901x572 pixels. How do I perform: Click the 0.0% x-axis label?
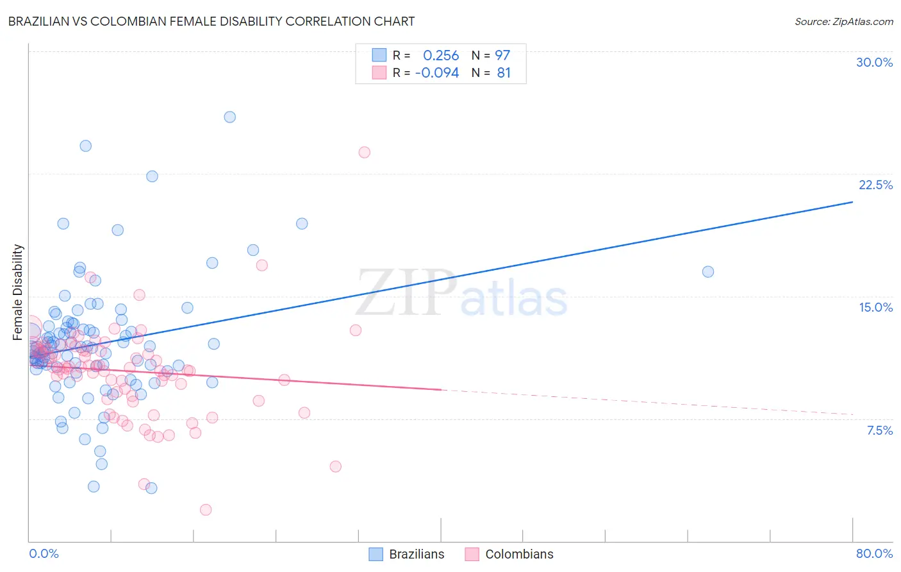(x=44, y=553)
